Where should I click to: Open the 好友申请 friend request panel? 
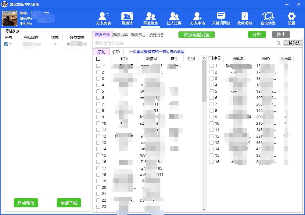pos(197,18)
